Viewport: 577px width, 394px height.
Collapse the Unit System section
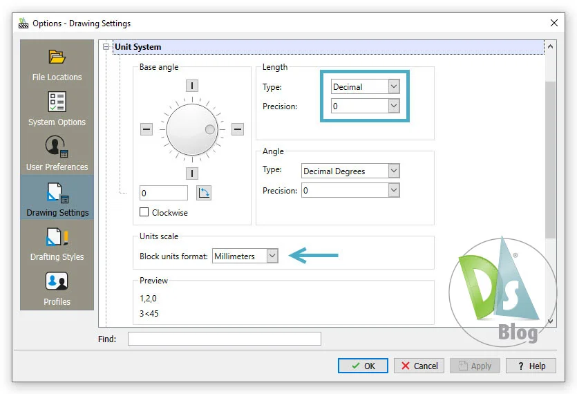pyautogui.click(x=106, y=47)
